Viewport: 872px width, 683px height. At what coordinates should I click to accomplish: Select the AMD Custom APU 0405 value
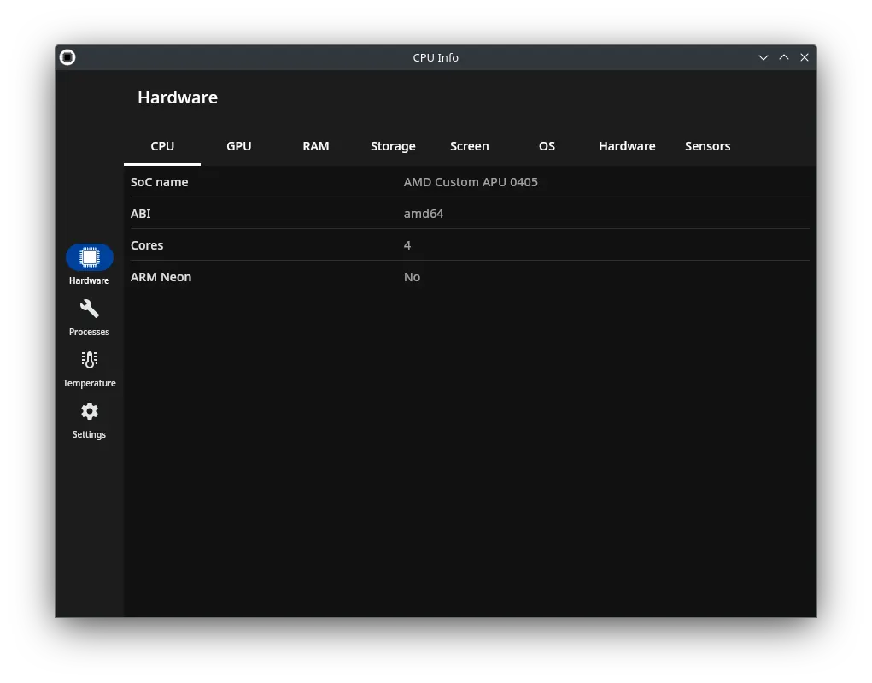pyautogui.click(x=471, y=182)
